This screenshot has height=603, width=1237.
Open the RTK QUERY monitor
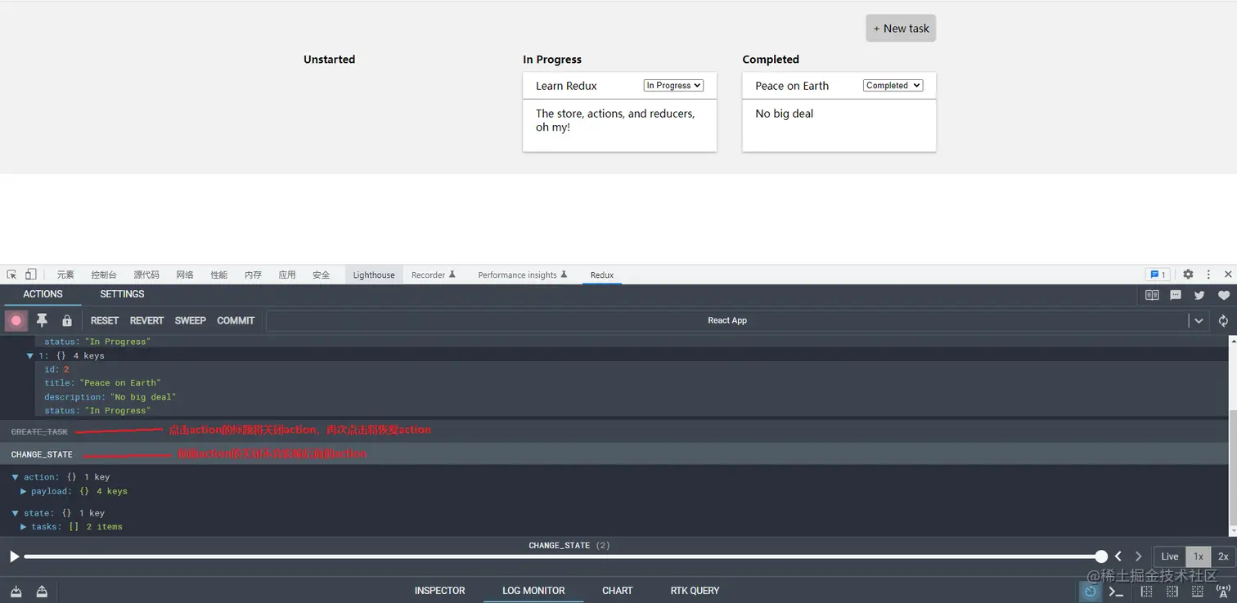(695, 591)
